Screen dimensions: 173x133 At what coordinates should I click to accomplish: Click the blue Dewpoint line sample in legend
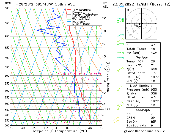[69, 12]
